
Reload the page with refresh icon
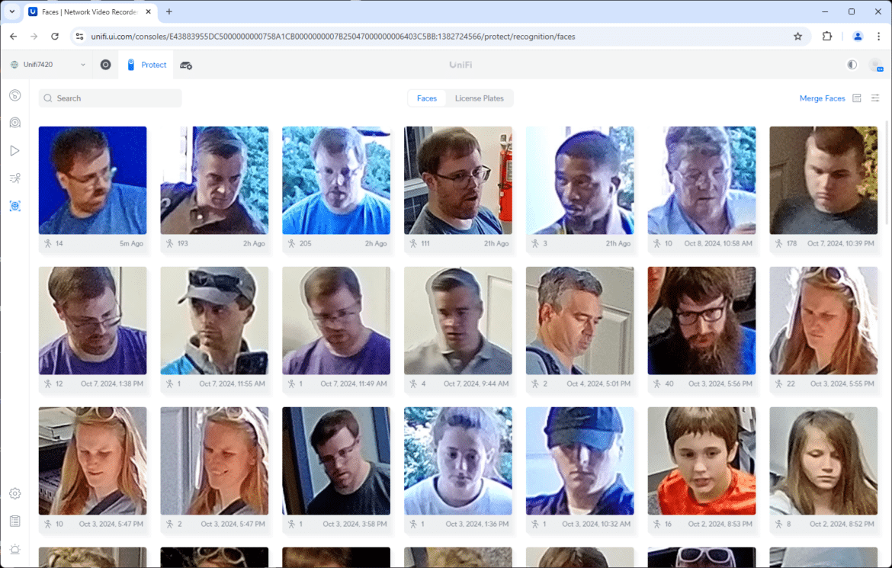click(x=55, y=37)
